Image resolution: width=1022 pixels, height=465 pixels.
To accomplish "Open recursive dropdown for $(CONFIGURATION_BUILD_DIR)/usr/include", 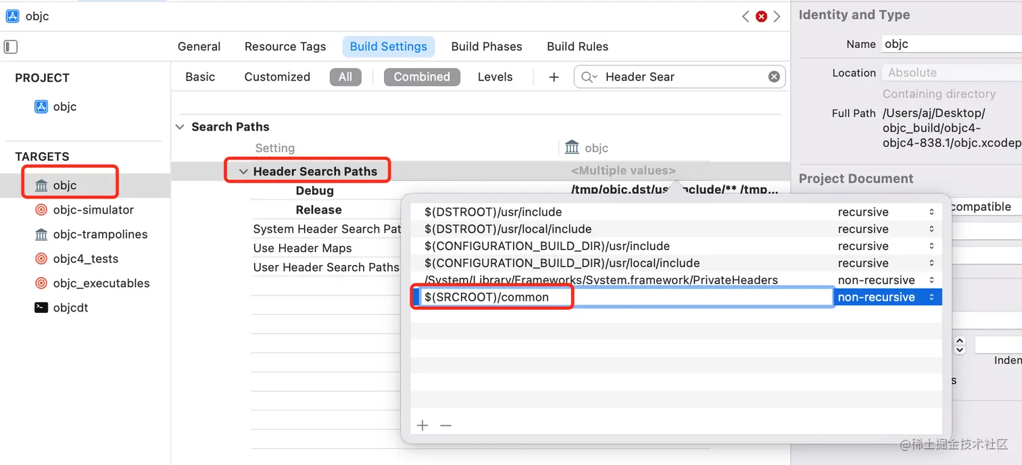I will tap(887, 246).
